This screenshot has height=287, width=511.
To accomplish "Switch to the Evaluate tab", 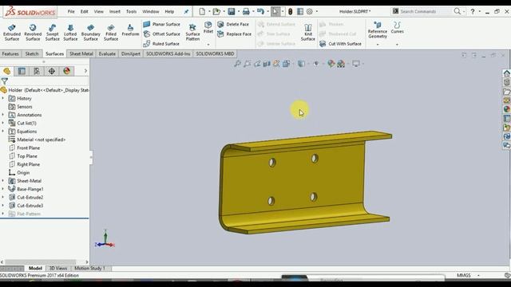I will point(107,53).
